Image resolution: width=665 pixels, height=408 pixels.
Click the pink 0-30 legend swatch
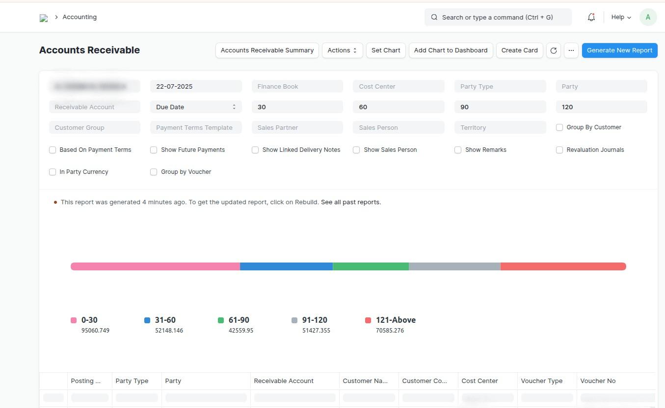(74, 320)
